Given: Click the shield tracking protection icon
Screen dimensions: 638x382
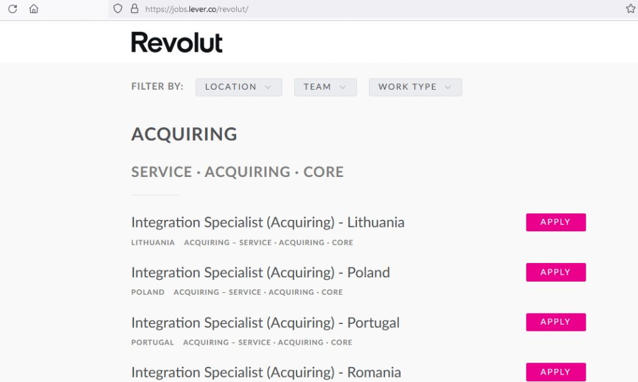Looking at the screenshot, I should [x=118, y=9].
